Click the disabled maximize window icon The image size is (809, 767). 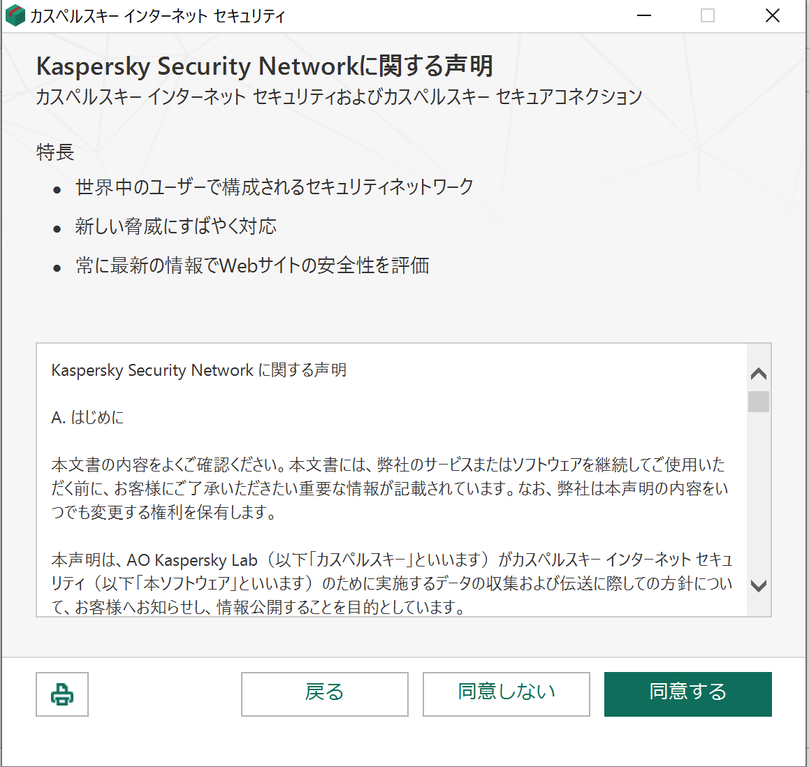(x=708, y=15)
